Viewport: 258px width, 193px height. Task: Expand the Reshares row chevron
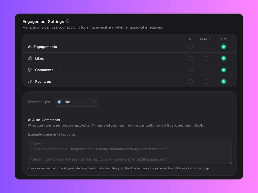[x=56, y=82]
